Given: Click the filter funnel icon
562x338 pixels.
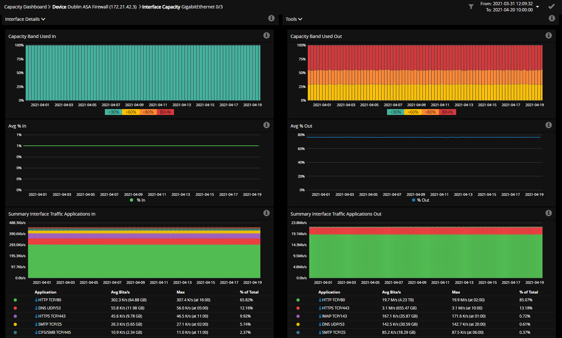Looking at the screenshot, I should pyautogui.click(x=471, y=6).
